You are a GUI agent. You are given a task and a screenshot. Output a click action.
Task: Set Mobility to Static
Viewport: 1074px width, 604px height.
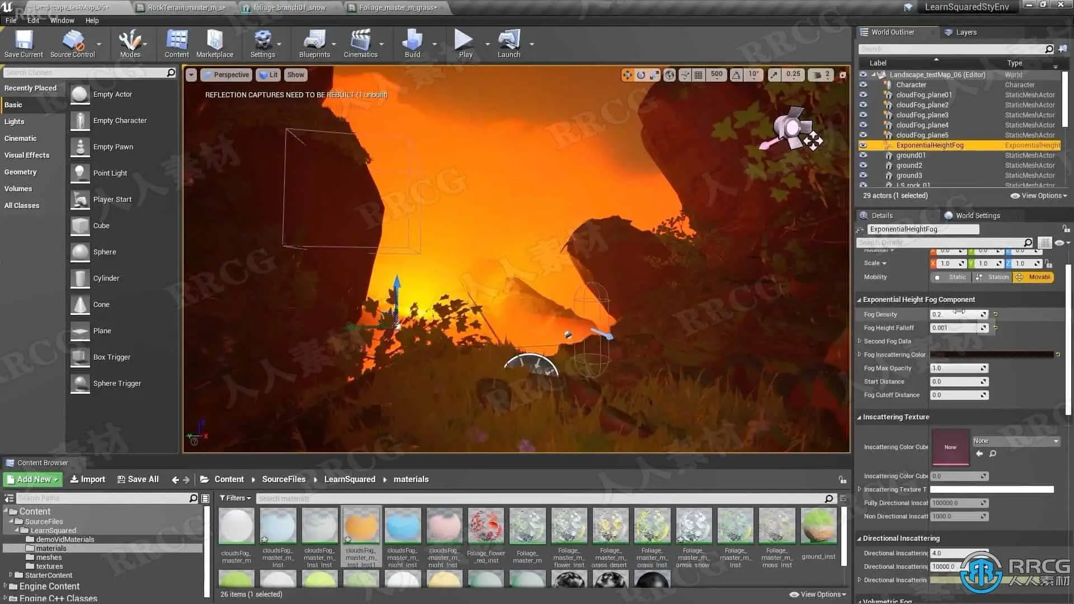(x=951, y=277)
